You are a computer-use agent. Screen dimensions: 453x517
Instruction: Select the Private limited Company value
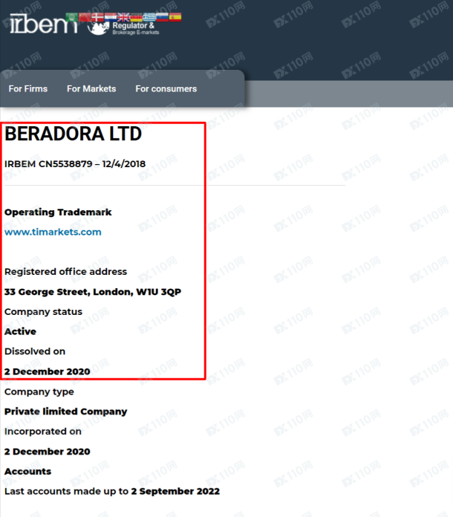coord(65,412)
